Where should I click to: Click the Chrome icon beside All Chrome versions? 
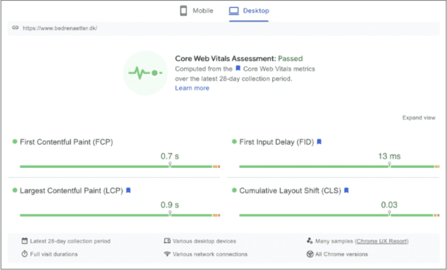(x=310, y=254)
